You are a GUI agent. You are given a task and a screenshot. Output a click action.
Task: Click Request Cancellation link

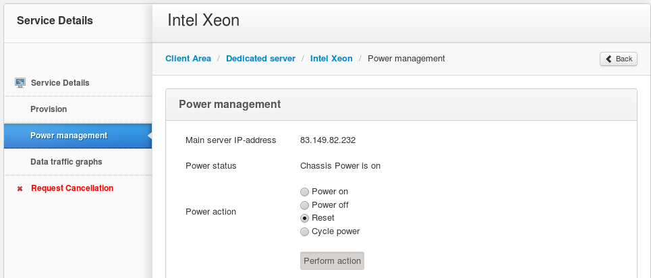(72, 188)
